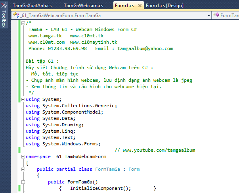Click the www.c10mt.com text in comment

click(x=46, y=42)
